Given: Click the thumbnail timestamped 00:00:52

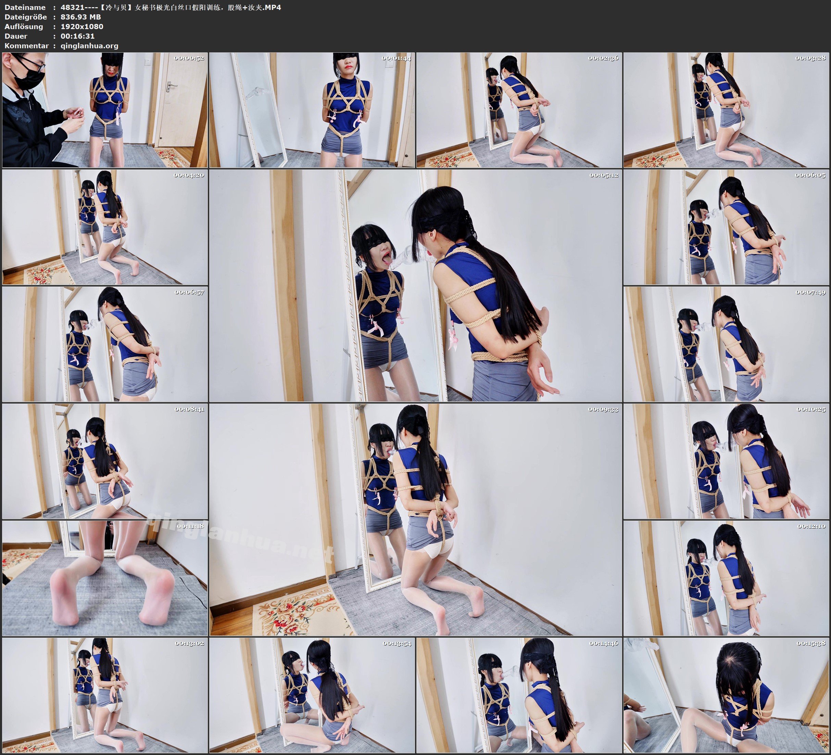Looking at the screenshot, I should pyautogui.click(x=105, y=110).
